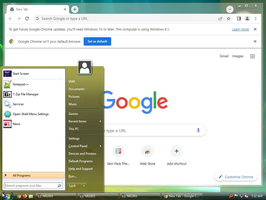Click Customize Chrome button

coord(236,177)
